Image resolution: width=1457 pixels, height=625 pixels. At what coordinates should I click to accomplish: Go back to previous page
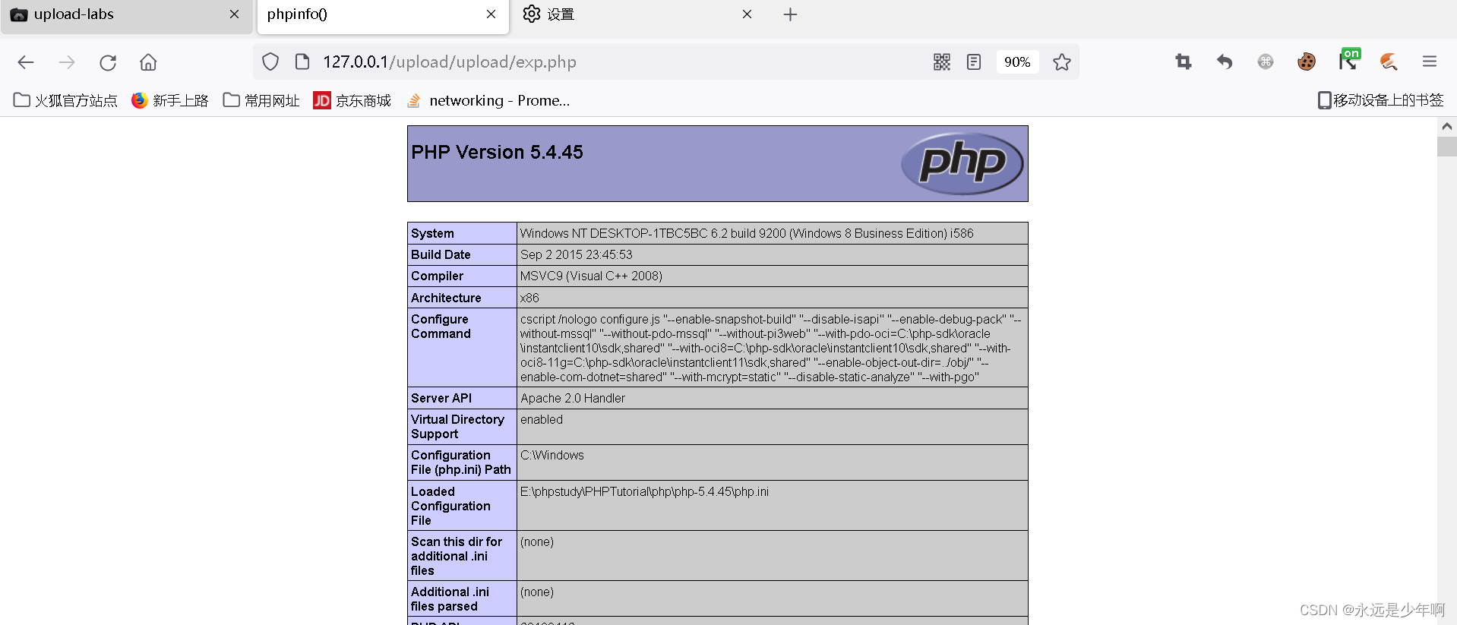coord(26,62)
